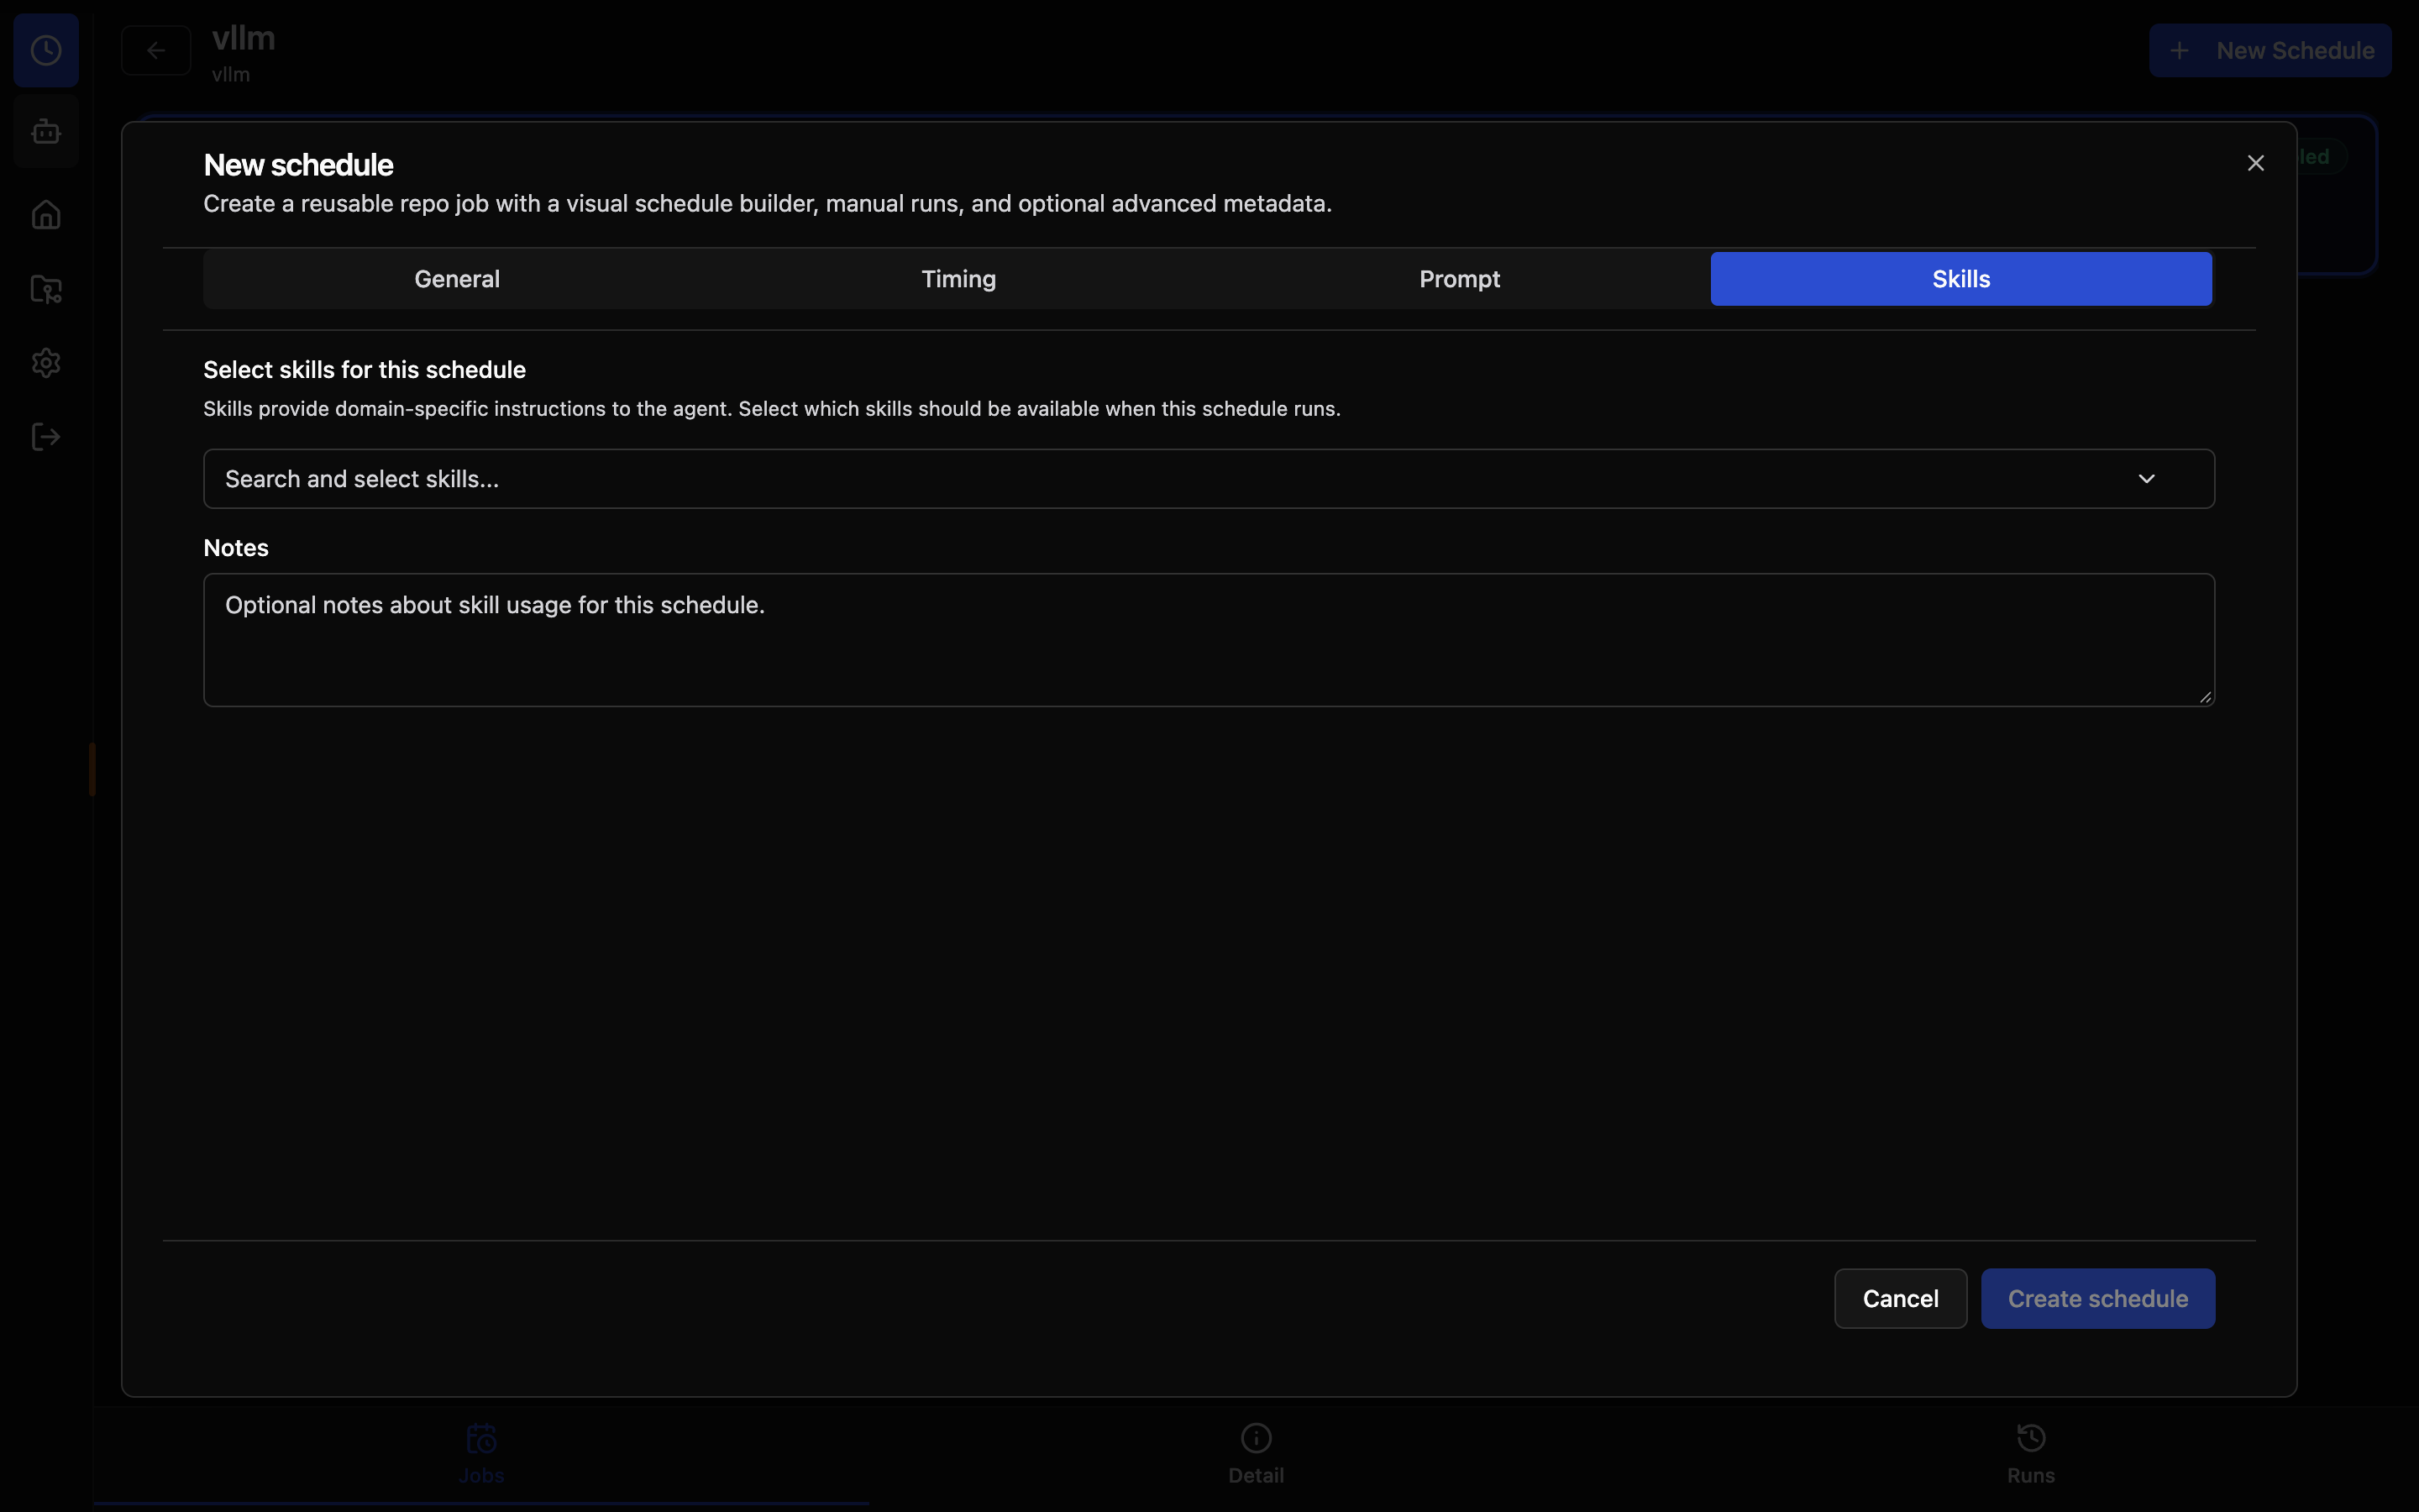Close the New schedule dialog
2419x1512 pixels.
tap(2255, 163)
